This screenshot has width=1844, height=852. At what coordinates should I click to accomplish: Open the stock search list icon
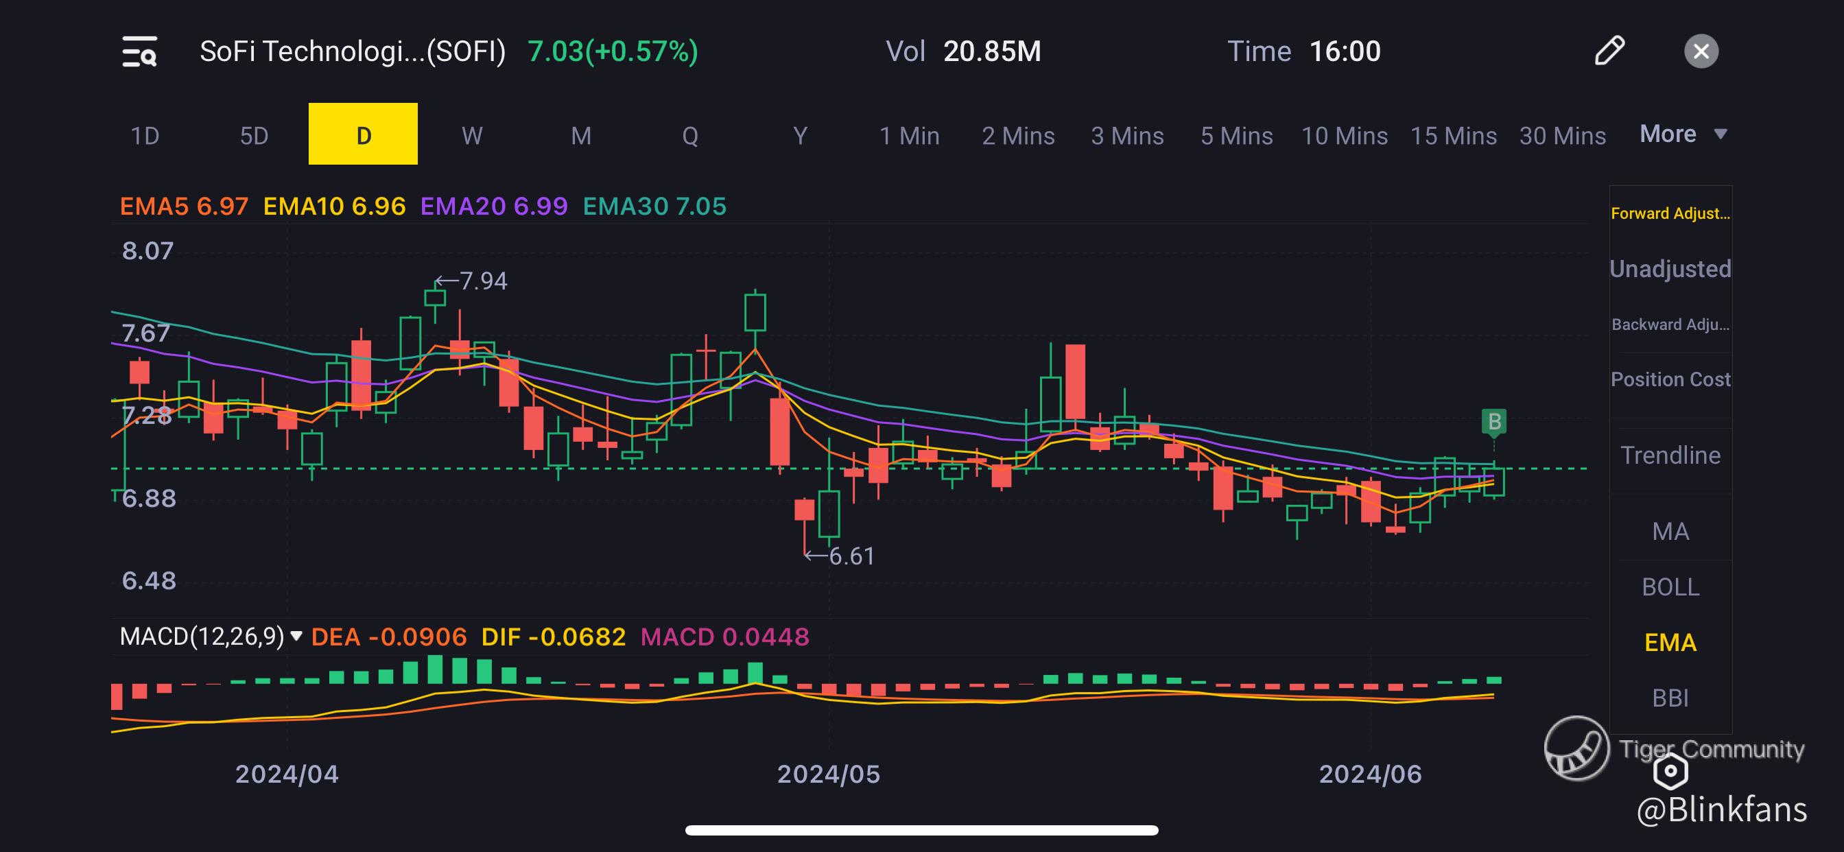click(x=139, y=51)
